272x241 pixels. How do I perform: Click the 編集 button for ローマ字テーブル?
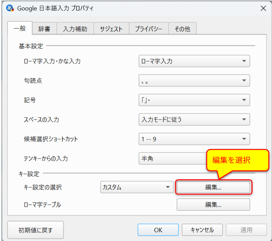point(213,205)
